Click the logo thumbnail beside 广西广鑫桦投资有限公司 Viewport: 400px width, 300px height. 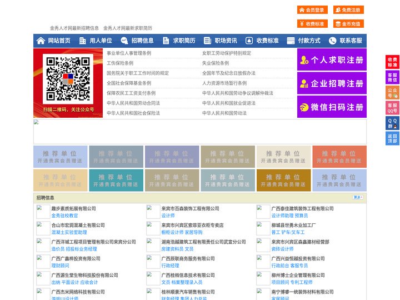(43, 262)
